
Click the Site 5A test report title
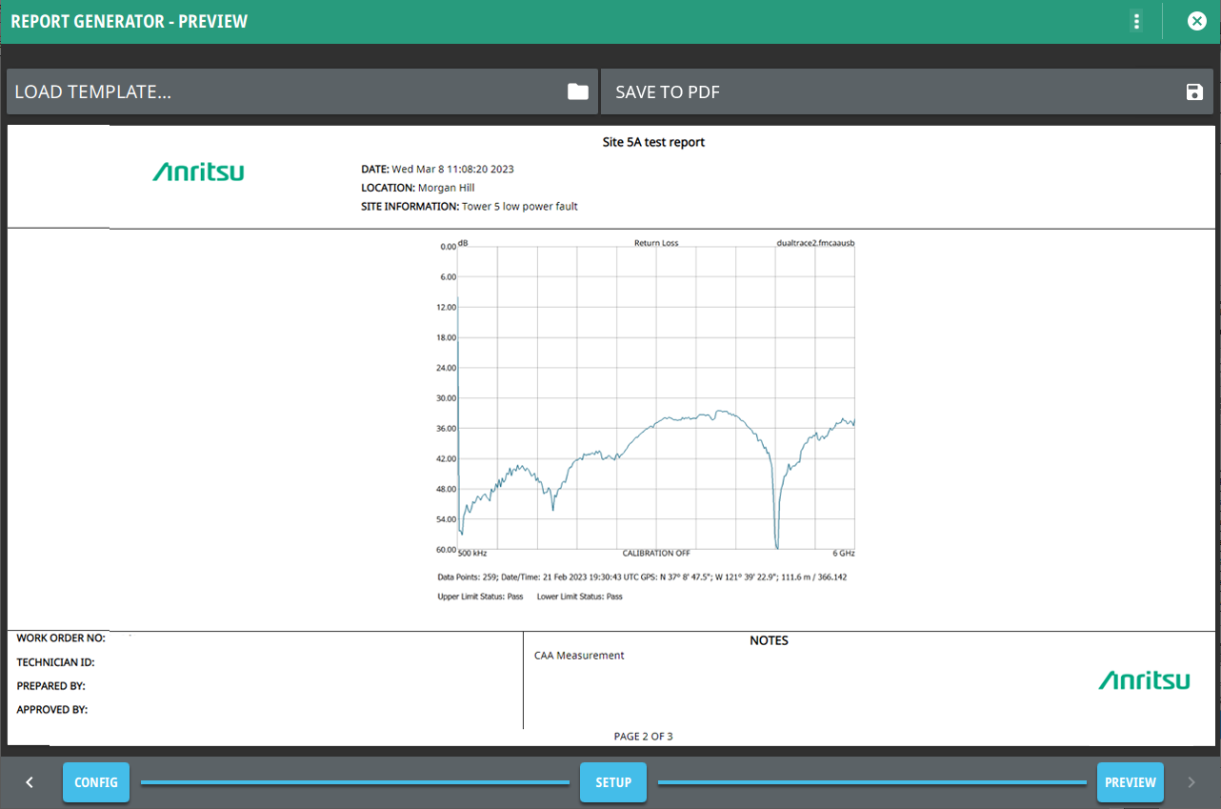653,143
